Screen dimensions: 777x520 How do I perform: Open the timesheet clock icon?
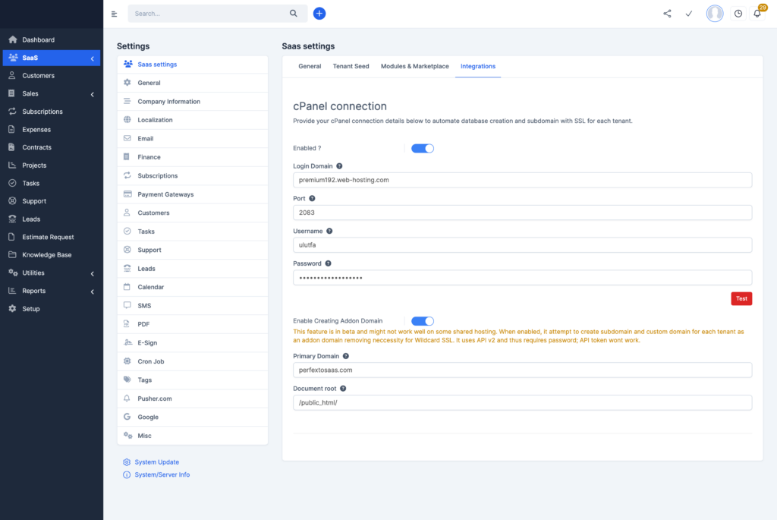tap(738, 14)
